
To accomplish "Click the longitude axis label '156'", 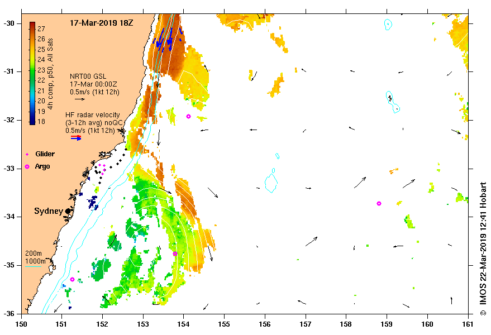I will pyautogui.click(x=265, y=324).
